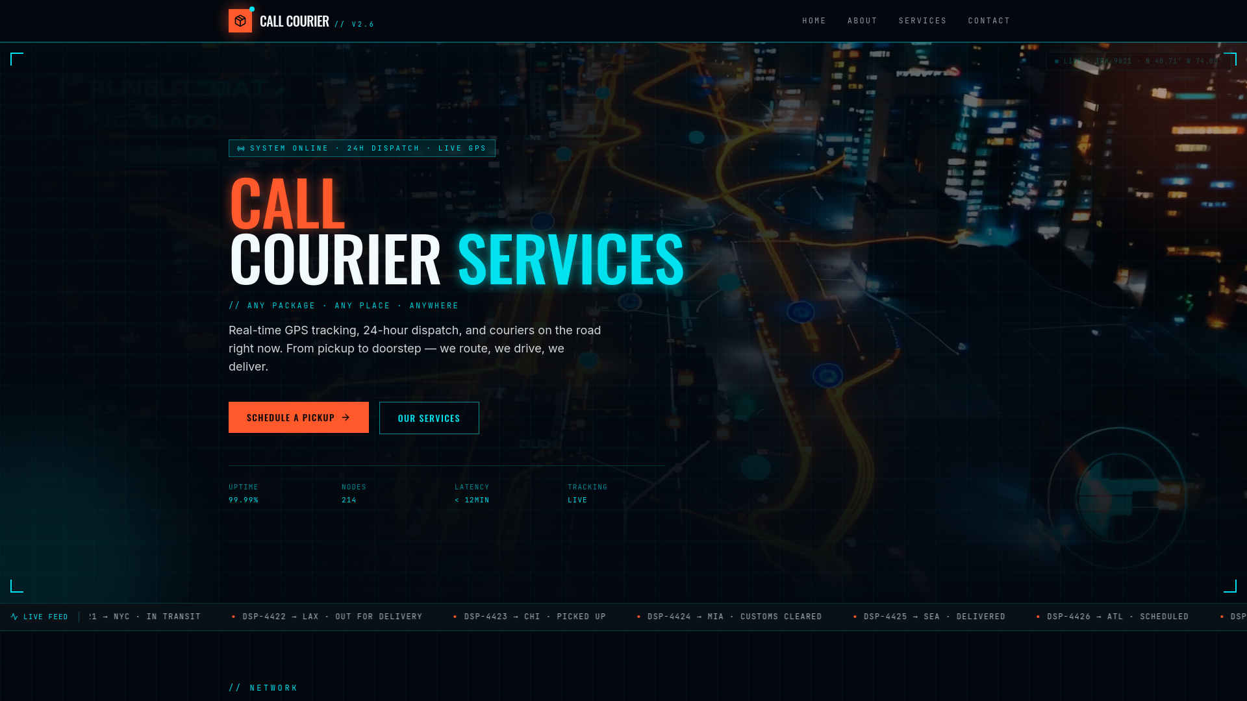Click the white COURIER headline word
Image resolution: width=1247 pixels, height=701 pixels.
click(335, 259)
